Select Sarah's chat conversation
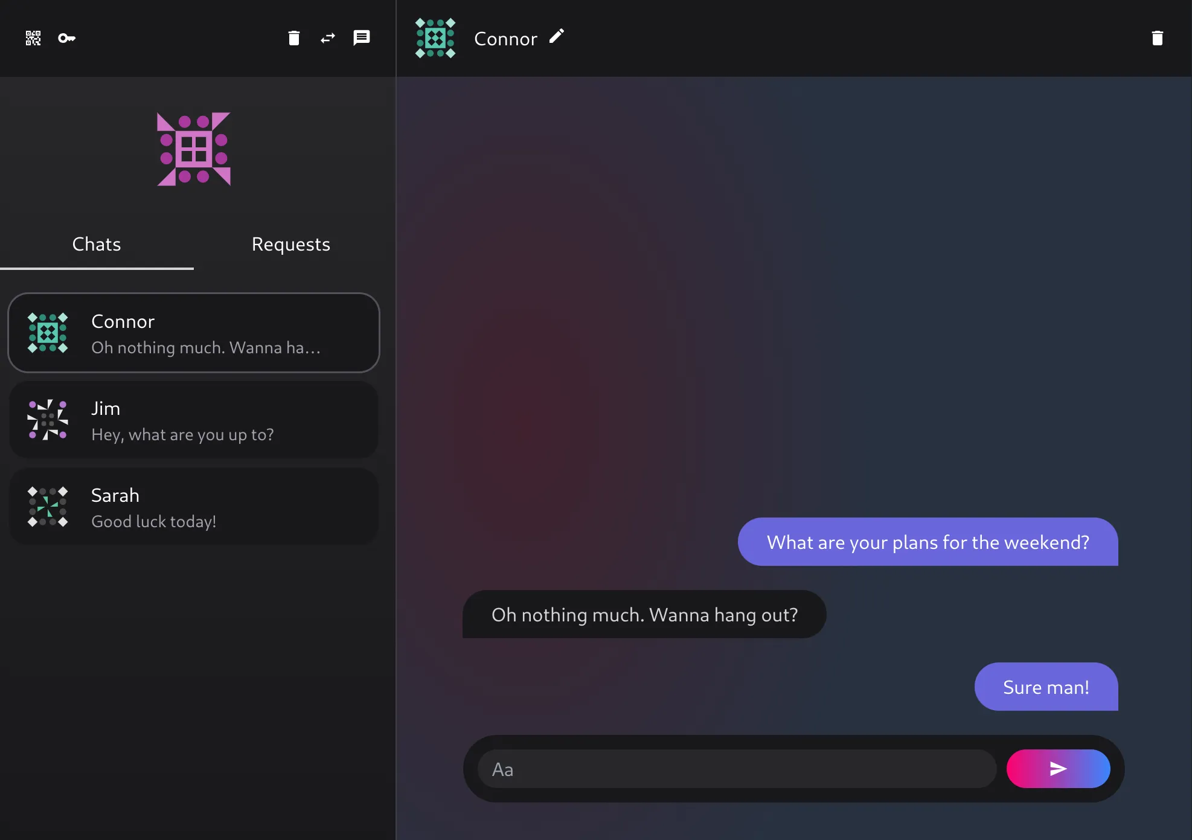The height and width of the screenshot is (840, 1192). [x=194, y=507]
